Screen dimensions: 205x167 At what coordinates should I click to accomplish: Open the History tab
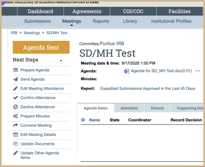(x=157, y=108)
